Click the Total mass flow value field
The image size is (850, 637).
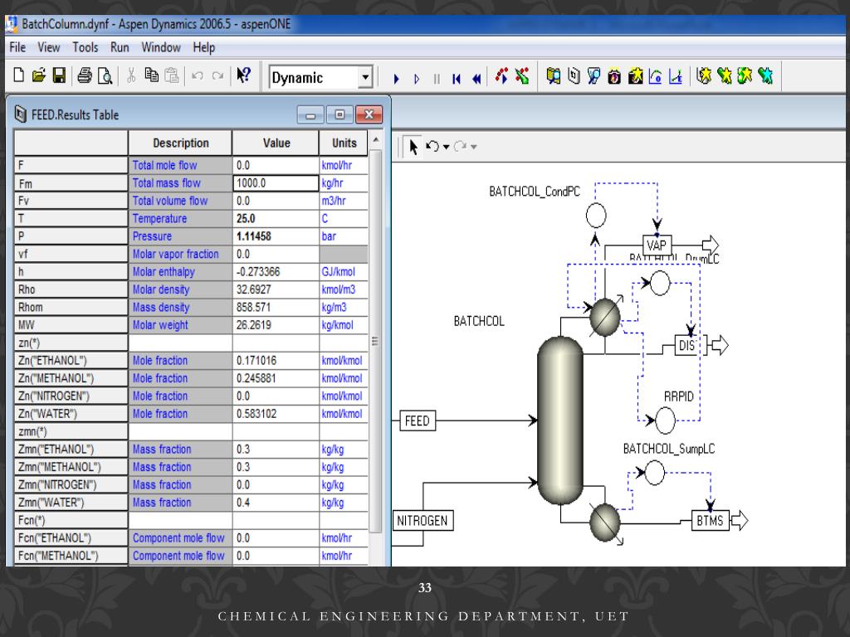[276, 183]
